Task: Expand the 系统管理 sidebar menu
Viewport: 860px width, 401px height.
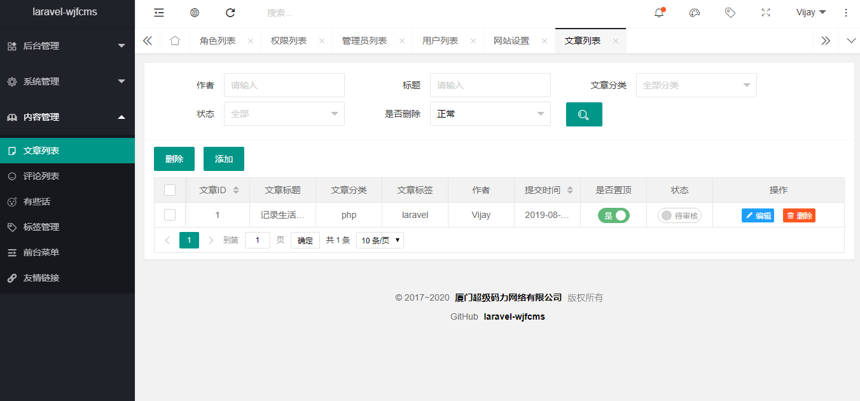Action: point(67,81)
